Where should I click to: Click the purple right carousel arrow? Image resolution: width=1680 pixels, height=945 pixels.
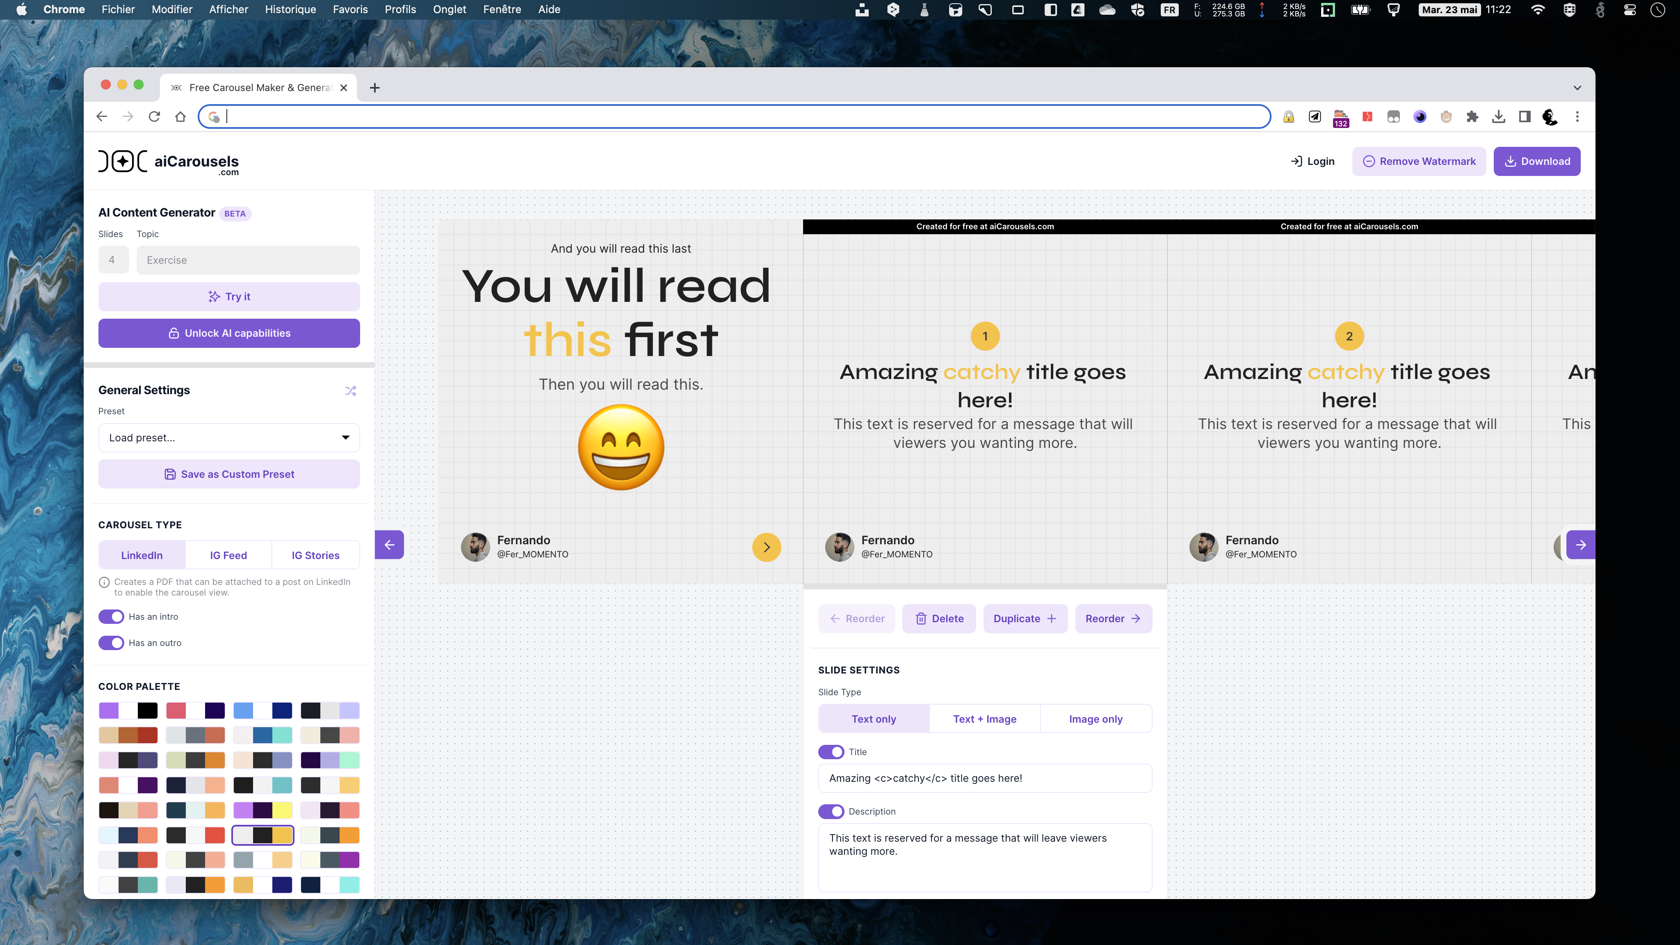(1580, 545)
